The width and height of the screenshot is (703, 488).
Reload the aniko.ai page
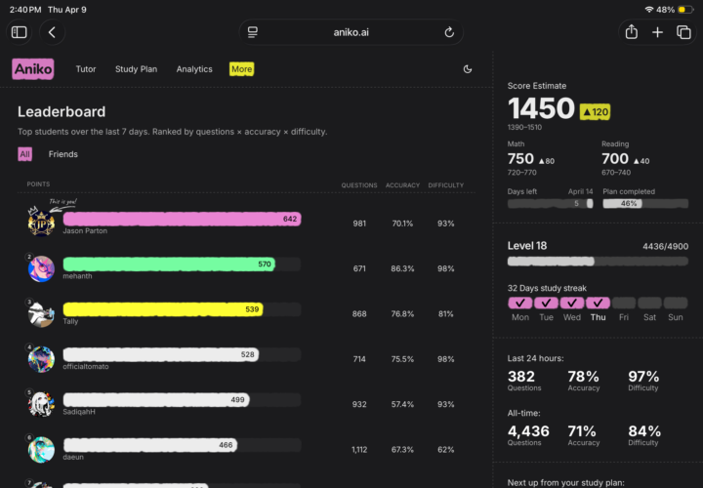449,32
